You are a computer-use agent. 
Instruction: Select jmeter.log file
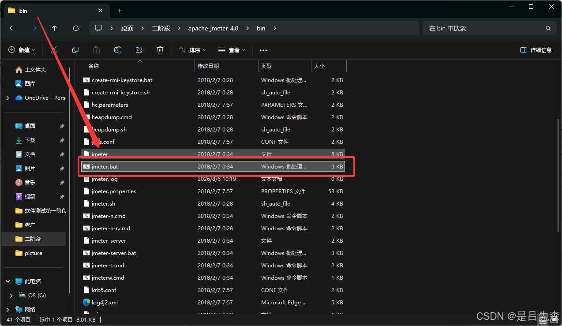point(213,179)
